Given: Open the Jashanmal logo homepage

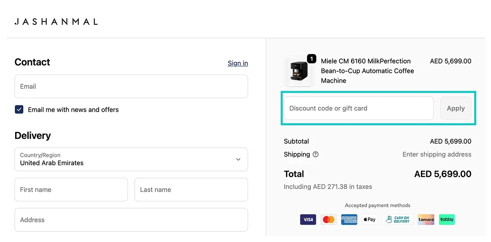Looking at the screenshot, I should [x=56, y=22].
